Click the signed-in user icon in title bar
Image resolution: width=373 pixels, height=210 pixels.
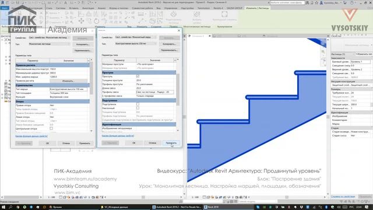pyautogui.click(x=321, y=2)
